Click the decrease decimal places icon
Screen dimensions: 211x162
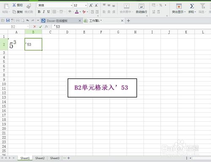pos(159,12)
